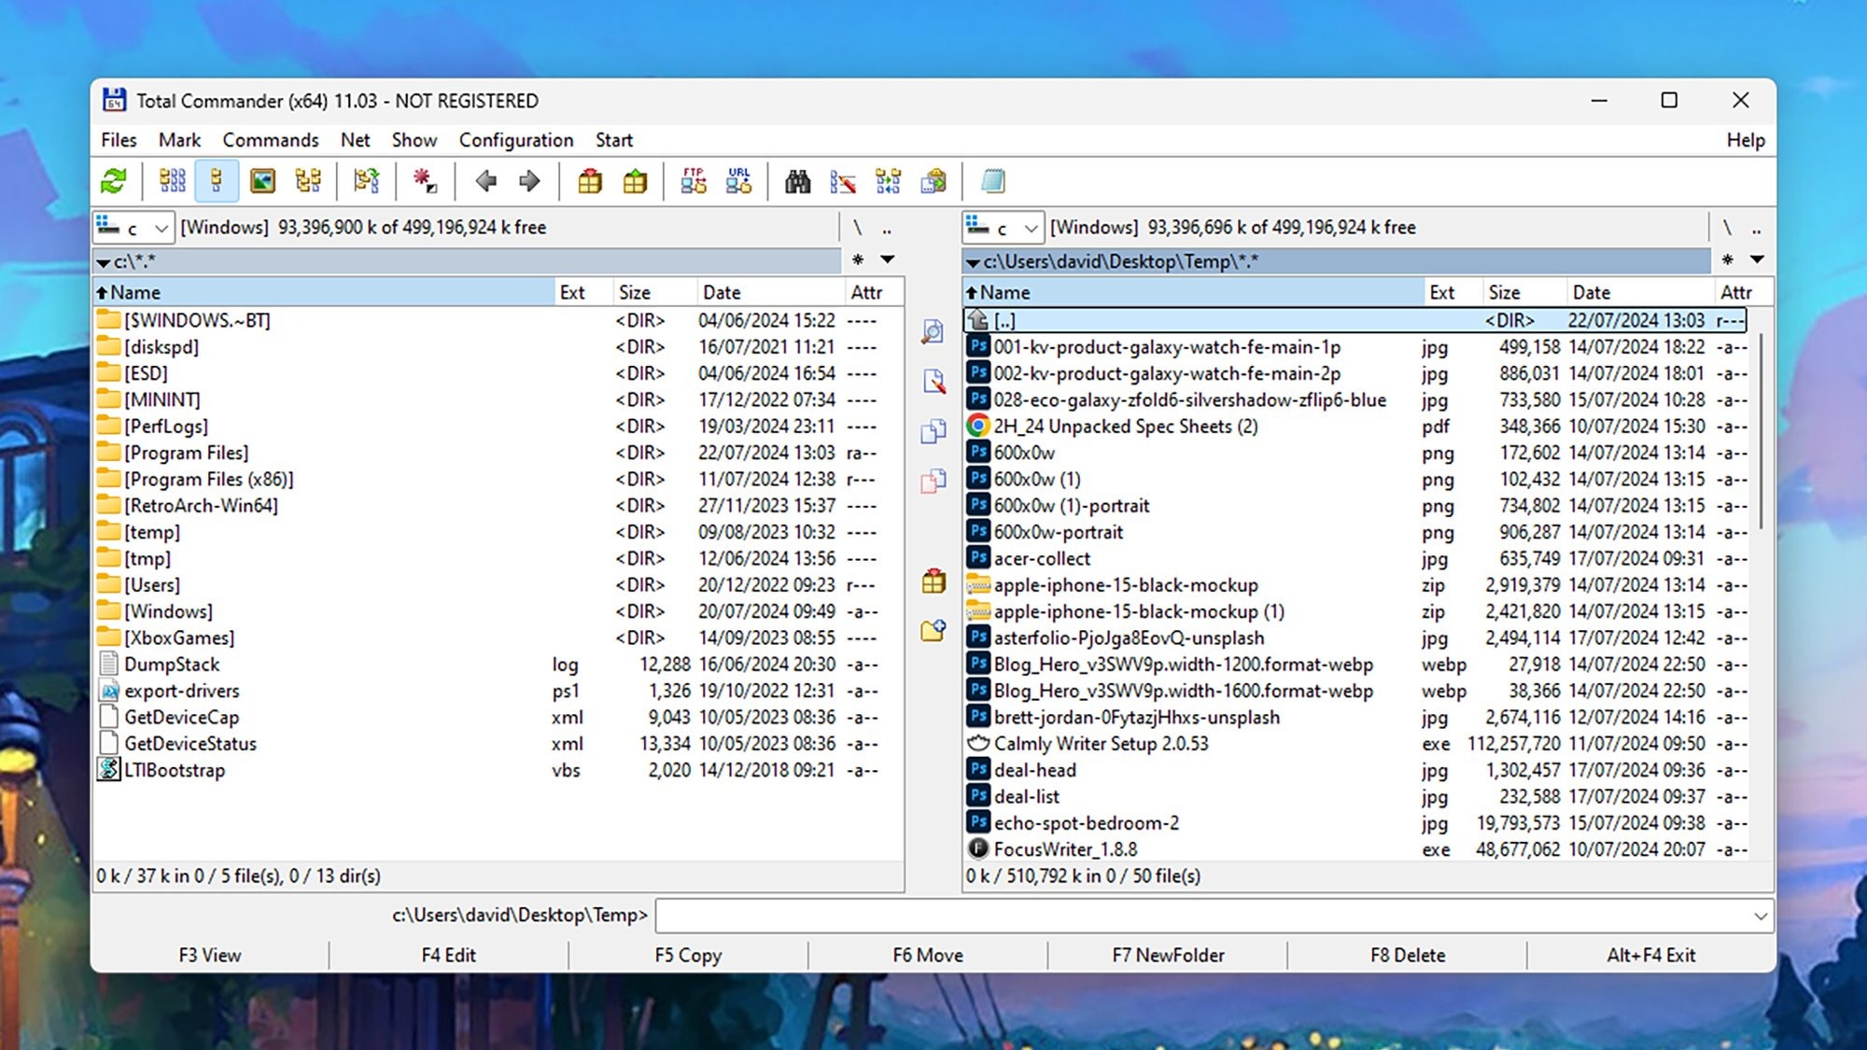
Task: Go forward with the right arrow icon
Action: tap(529, 181)
